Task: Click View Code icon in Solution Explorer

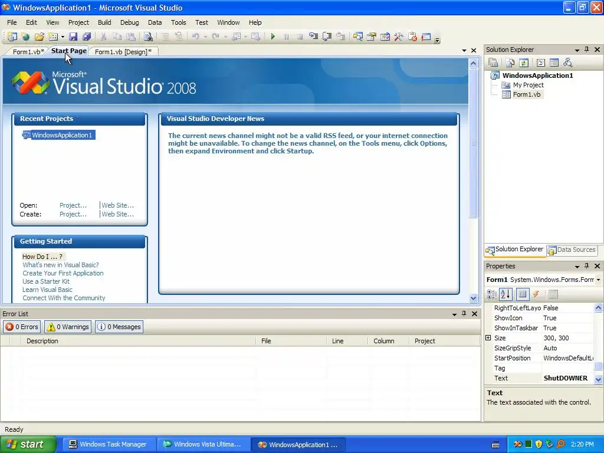Action: [540, 63]
